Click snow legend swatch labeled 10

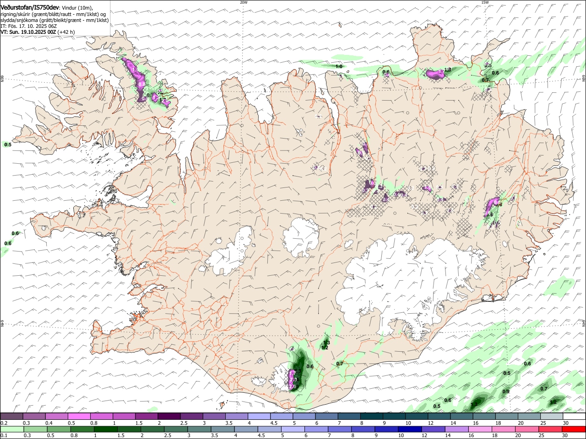(x=417, y=416)
